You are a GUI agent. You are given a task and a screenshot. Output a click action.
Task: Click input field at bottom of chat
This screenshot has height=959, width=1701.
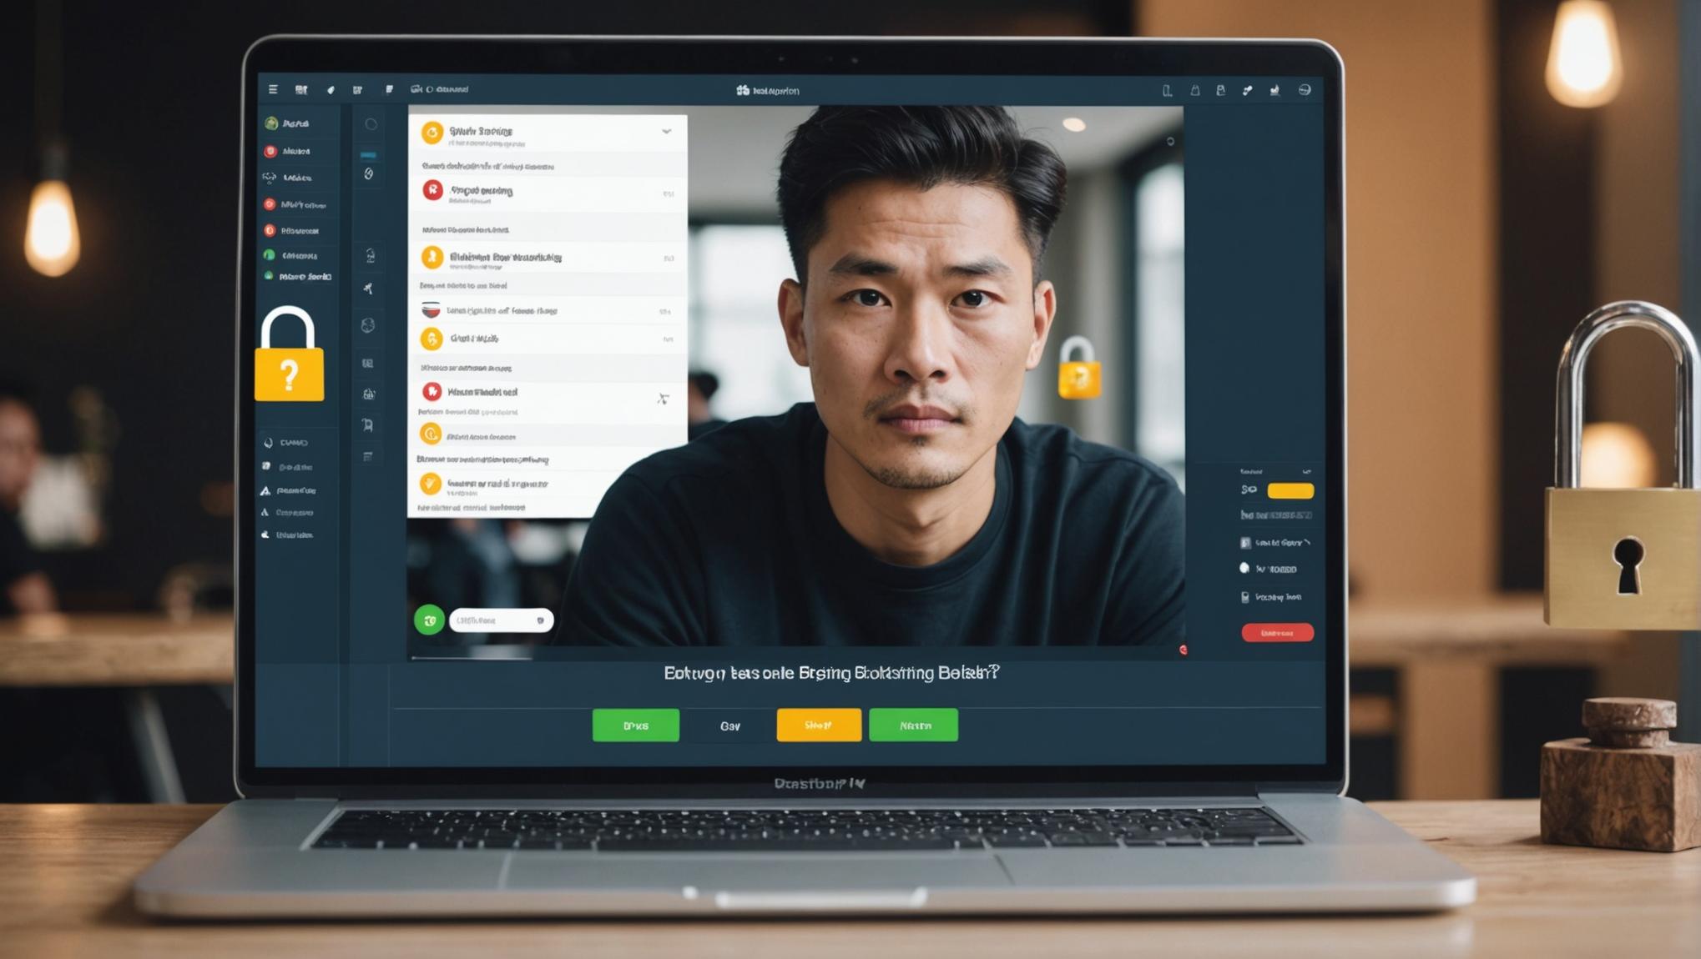pos(499,620)
